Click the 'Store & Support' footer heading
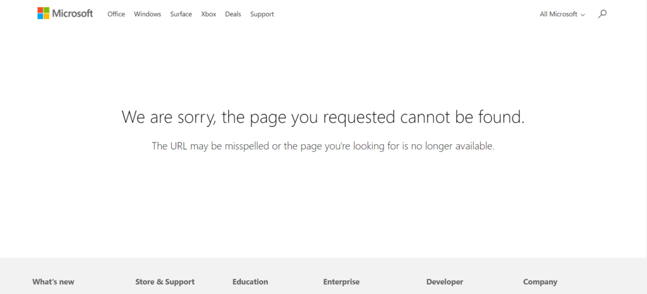 point(165,282)
